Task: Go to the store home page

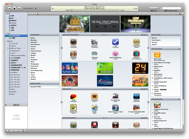Action: click(38, 14)
